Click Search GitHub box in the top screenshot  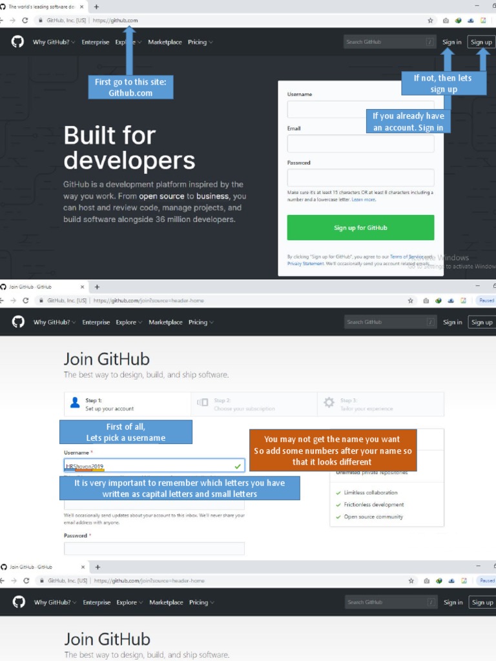pyautogui.click(x=389, y=42)
